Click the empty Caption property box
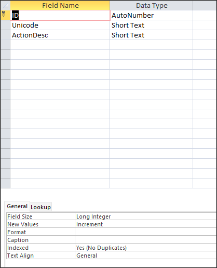 coord(146,240)
